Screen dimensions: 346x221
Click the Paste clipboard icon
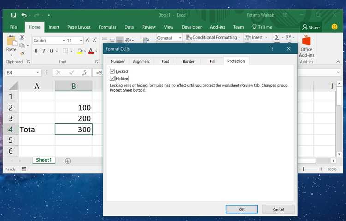[x=11, y=41]
